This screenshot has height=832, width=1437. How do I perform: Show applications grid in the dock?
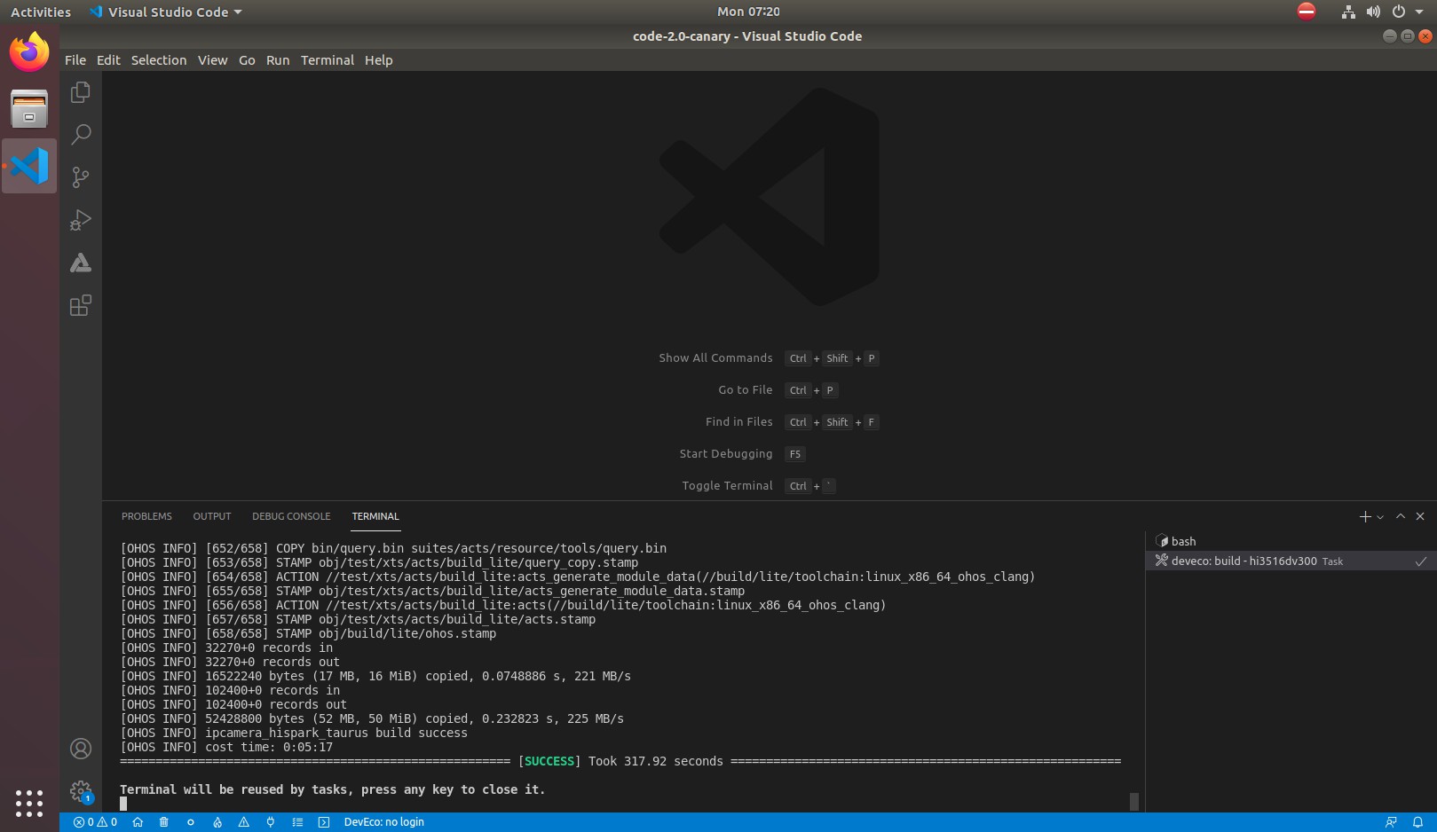29,804
